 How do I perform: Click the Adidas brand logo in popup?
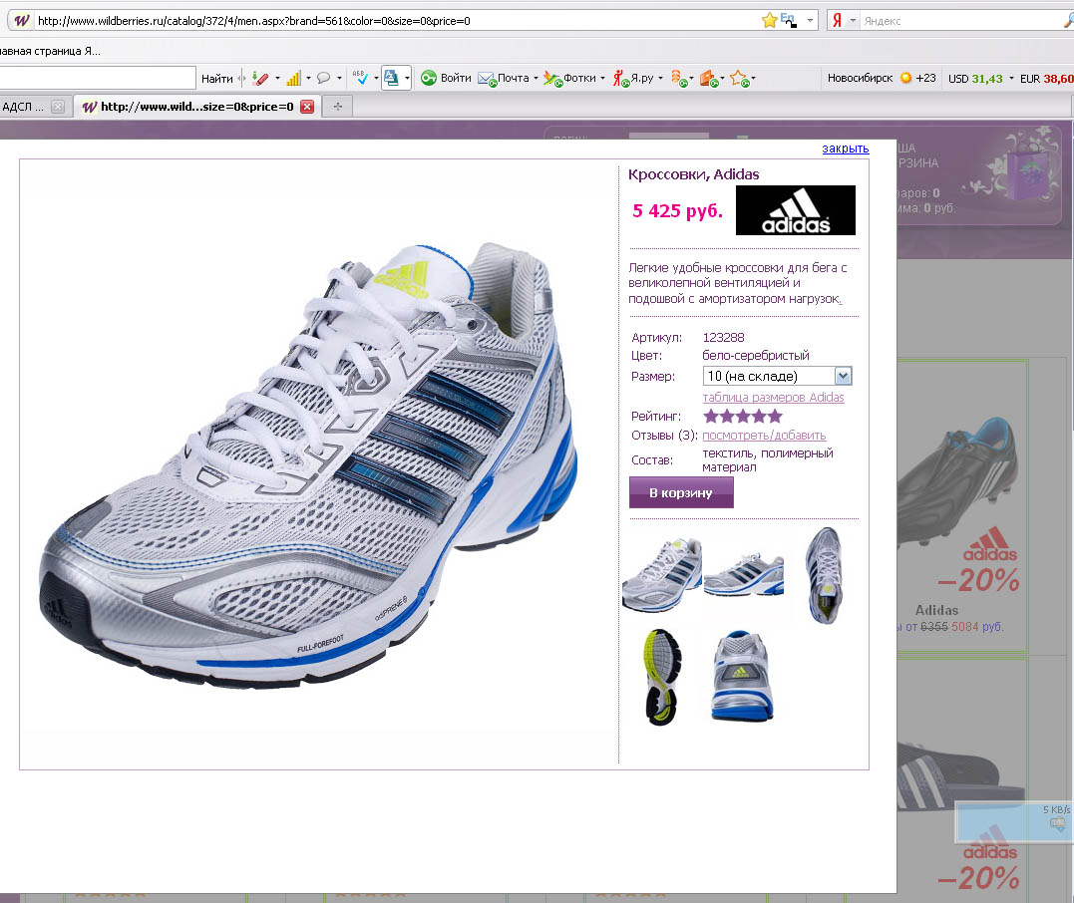[795, 210]
